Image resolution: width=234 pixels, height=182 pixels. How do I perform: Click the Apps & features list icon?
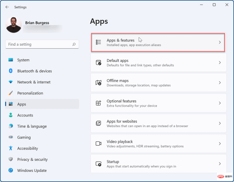coord(98,42)
